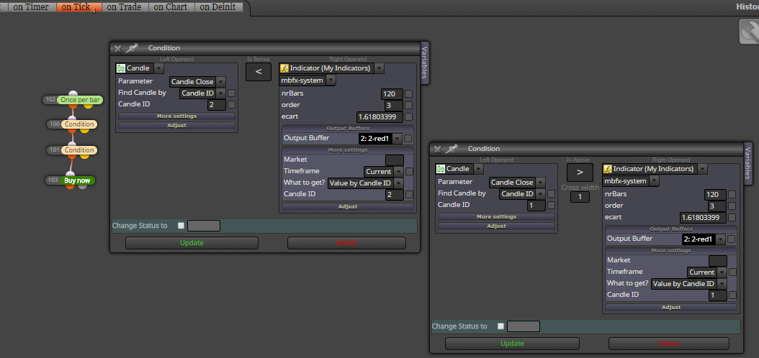Viewport: 759px width, 358px height.
Task: Open the mbfx-system dropdown in the second Condition
Action: click(654, 180)
